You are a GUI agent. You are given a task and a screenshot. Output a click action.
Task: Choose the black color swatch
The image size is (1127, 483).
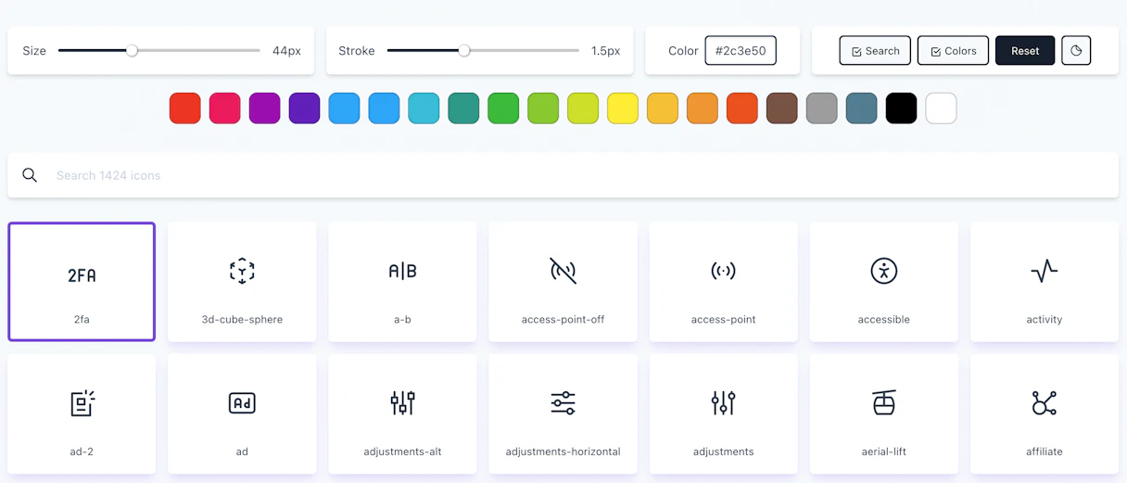click(x=901, y=108)
